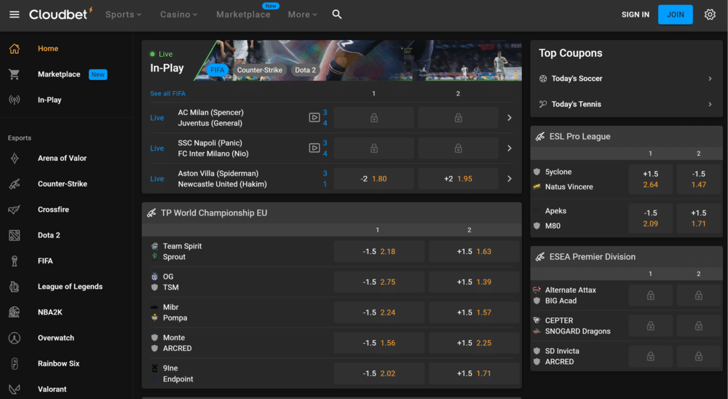728x399 pixels.
Task: Click the ESL Pro League header icon
Action: [539, 137]
